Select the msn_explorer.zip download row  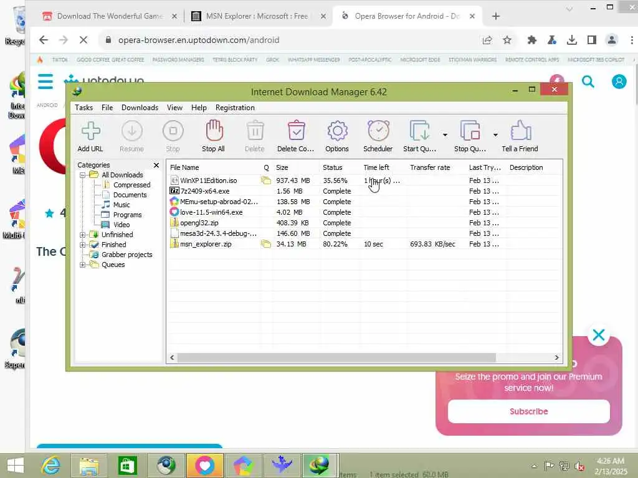click(x=364, y=244)
